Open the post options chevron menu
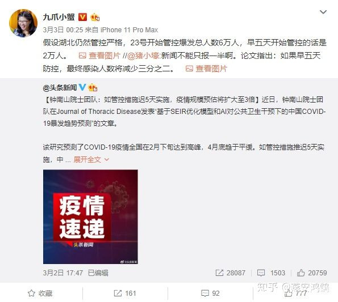This screenshot has height=302, width=338. tap(323, 12)
